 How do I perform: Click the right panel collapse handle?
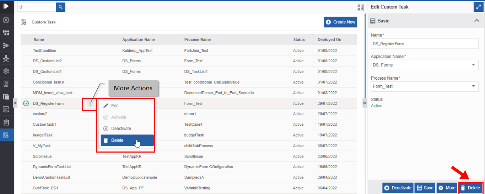point(365,103)
